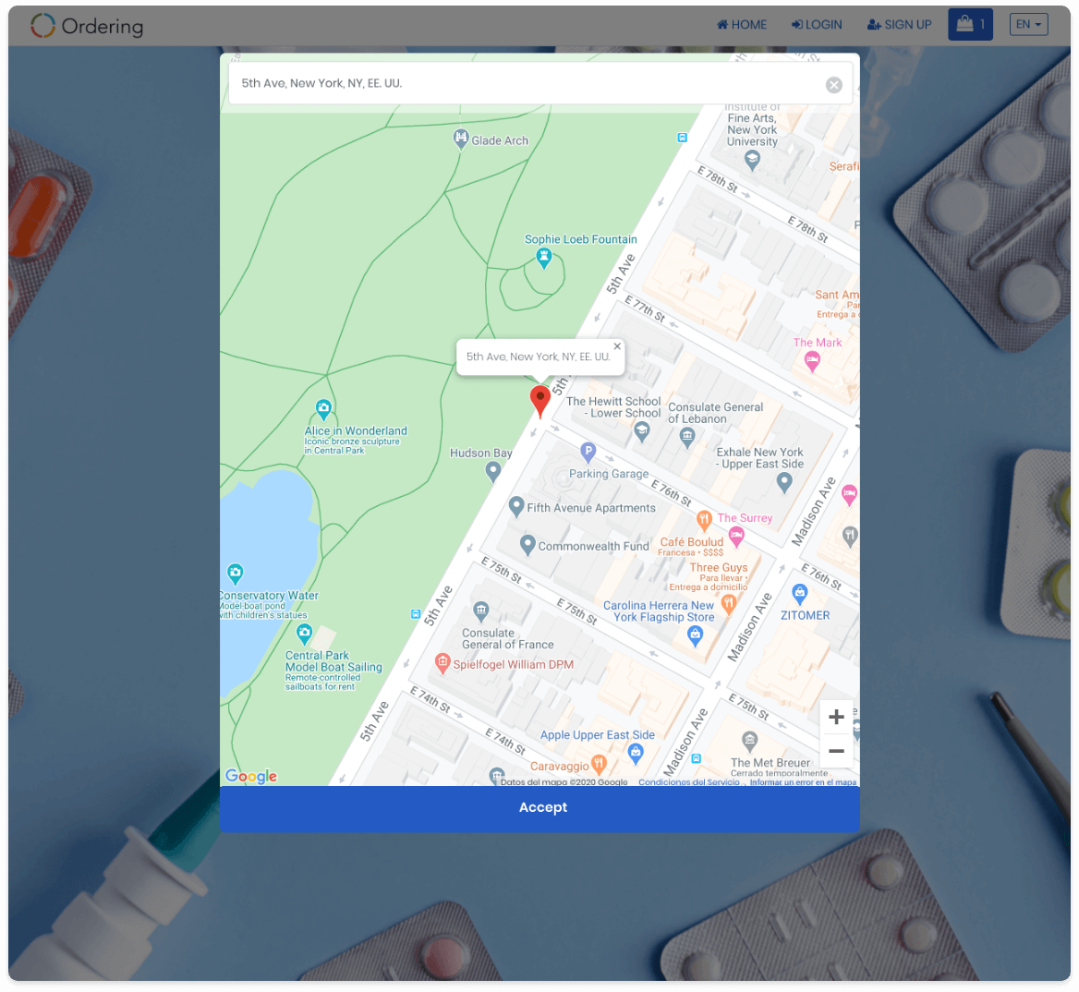
Task: Zoom out on the map
Action: 836,751
